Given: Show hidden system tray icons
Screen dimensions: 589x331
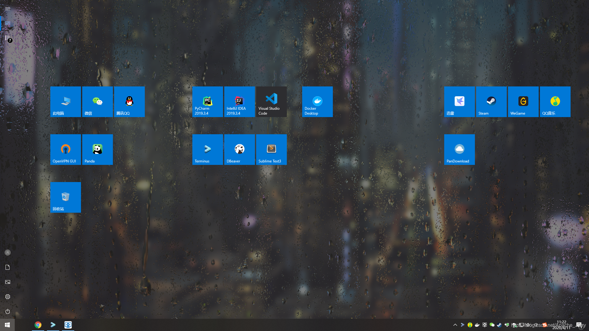Looking at the screenshot, I should (x=455, y=325).
